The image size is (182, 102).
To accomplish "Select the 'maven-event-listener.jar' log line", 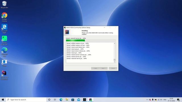I will (x=78, y=47).
